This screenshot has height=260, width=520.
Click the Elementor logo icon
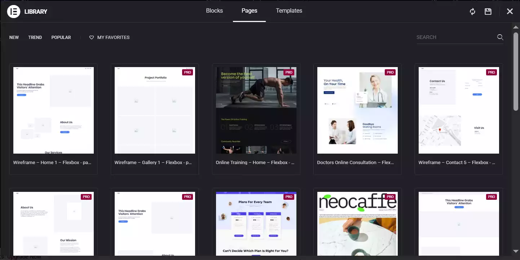click(x=14, y=12)
